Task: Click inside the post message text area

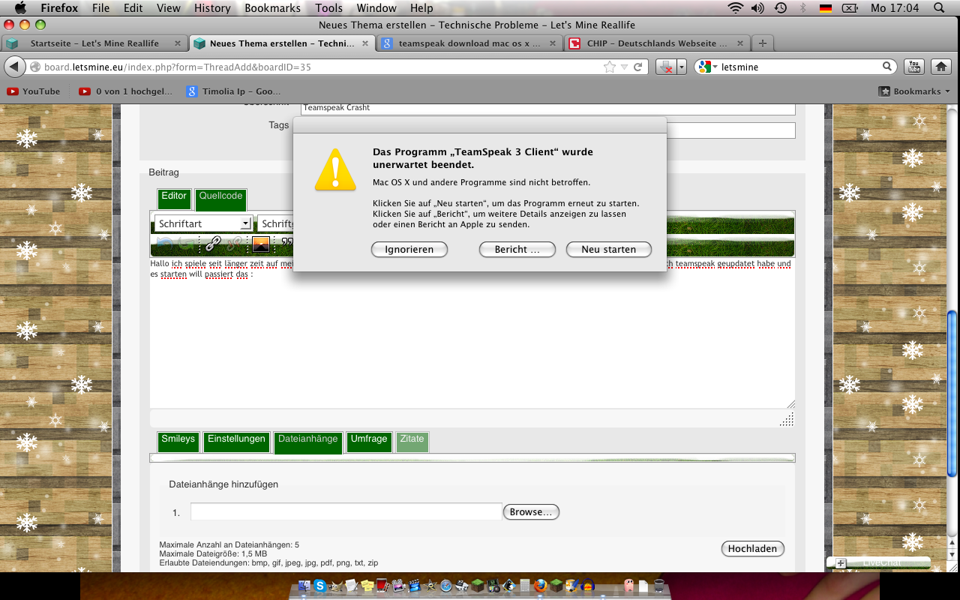Action: click(472, 334)
